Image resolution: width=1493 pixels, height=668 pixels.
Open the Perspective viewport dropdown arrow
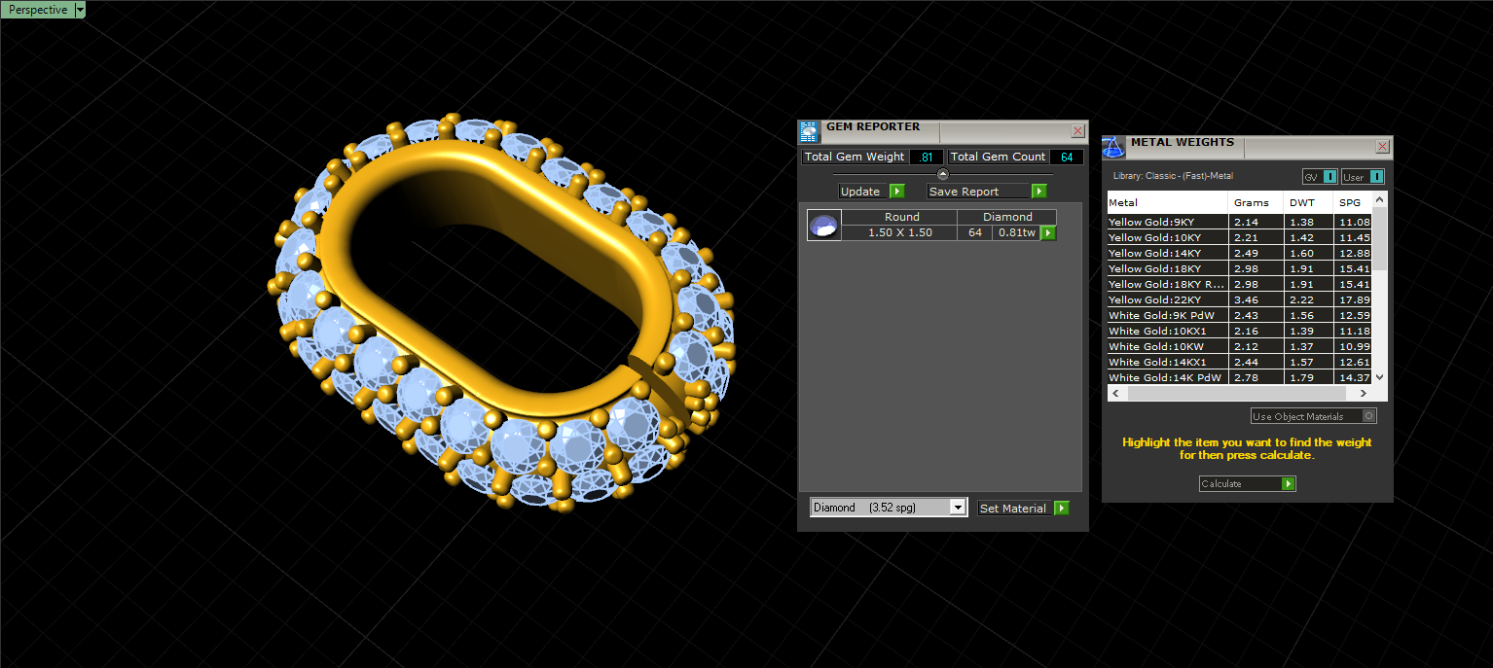pos(80,10)
